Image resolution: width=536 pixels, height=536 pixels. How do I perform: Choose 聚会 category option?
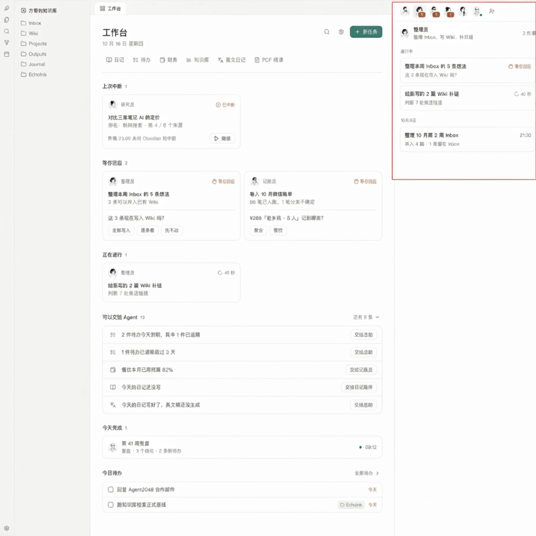259,230
